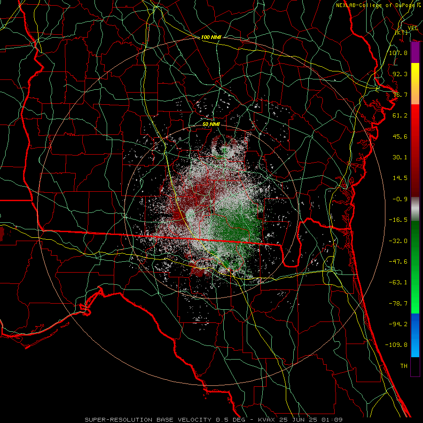
Task: Click the blue segment of the color bar
Action: click(x=415, y=335)
